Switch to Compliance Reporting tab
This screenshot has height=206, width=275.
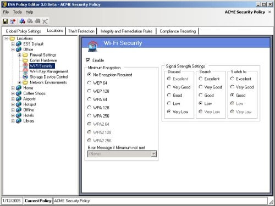178,31
